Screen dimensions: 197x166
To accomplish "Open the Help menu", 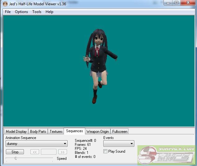I will (49, 12).
